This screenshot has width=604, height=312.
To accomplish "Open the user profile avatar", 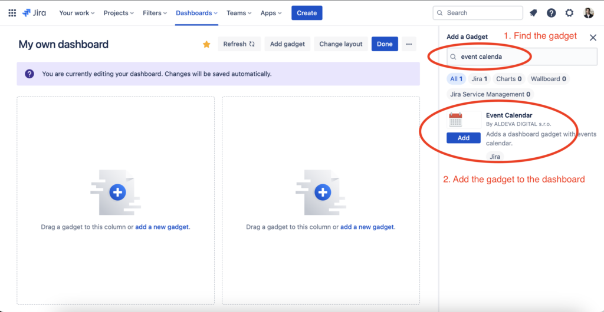I will [588, 13].
